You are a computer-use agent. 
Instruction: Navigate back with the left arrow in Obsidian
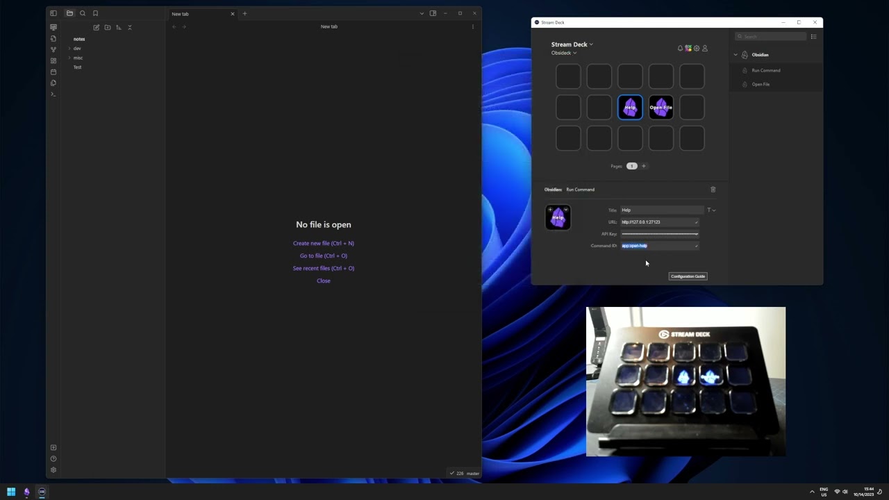click(174, 27)
